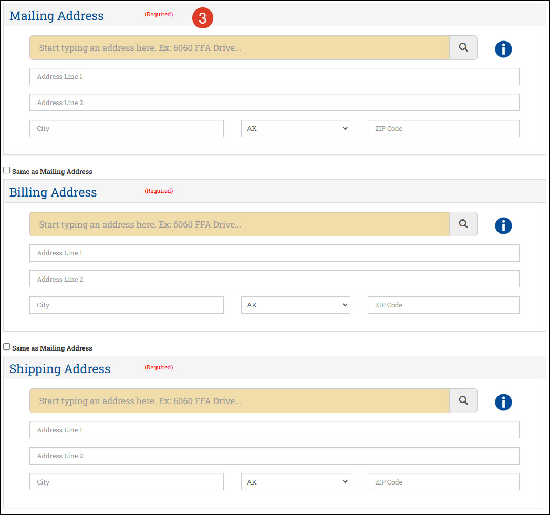Click the Mailing Address ZIP Code field
The height and width of the screenshot is (515, 550).
(443, 128)
